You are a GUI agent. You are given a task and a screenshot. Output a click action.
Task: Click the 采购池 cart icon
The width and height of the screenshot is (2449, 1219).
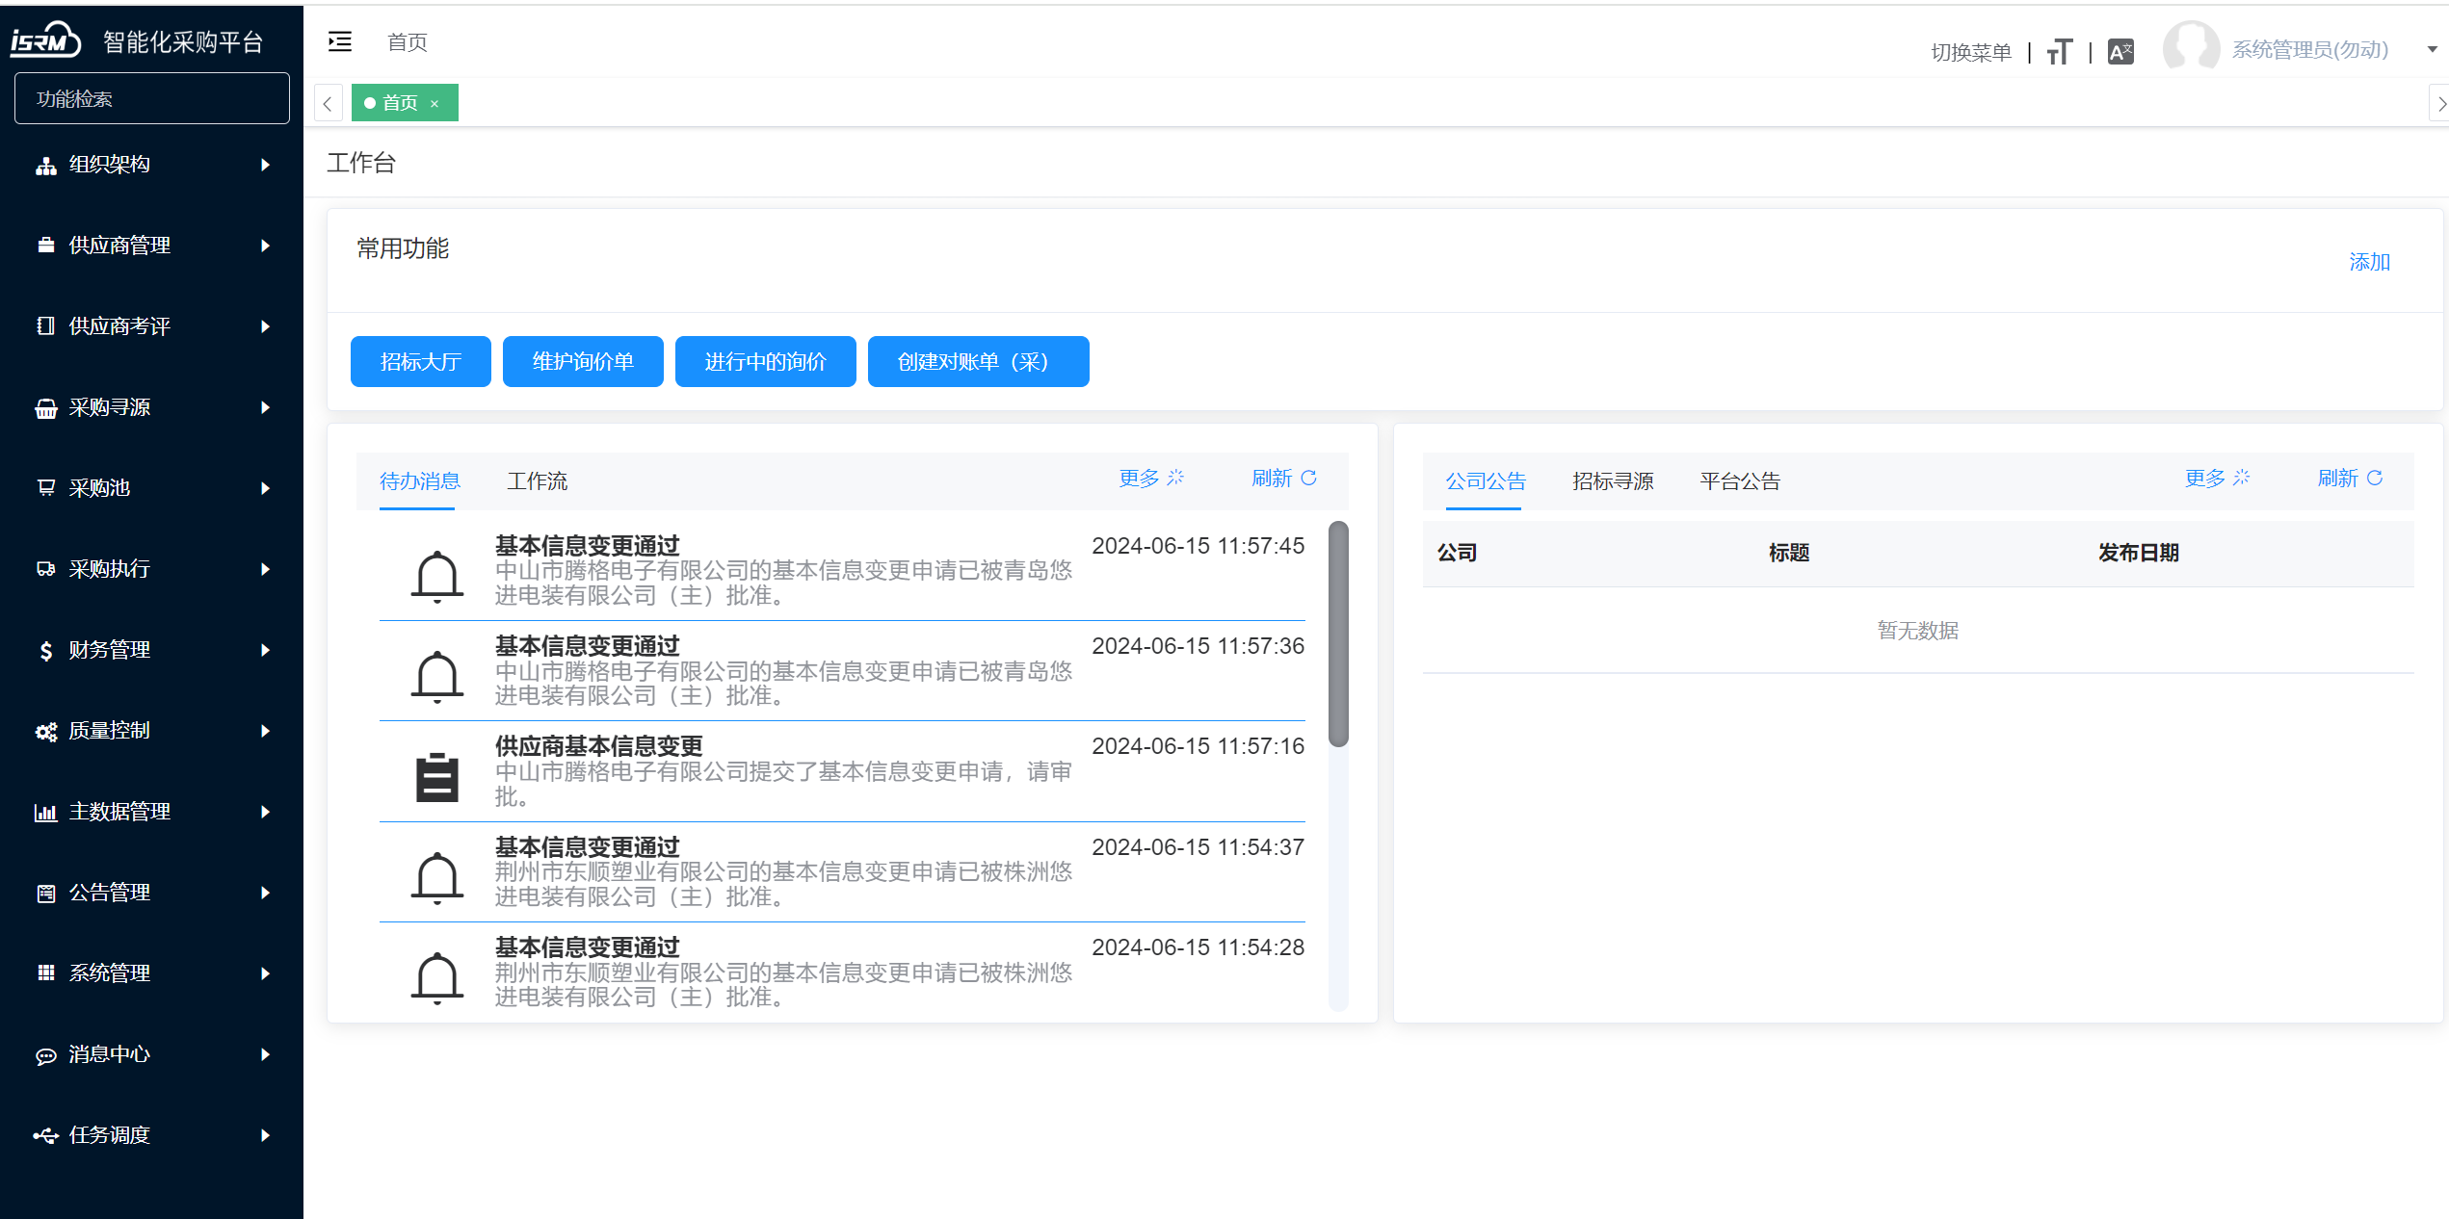45,488
